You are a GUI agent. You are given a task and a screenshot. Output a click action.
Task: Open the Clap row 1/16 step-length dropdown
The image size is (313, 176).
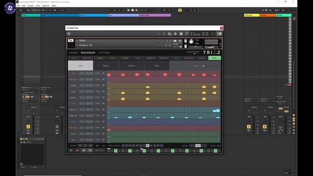click(97, 91)
